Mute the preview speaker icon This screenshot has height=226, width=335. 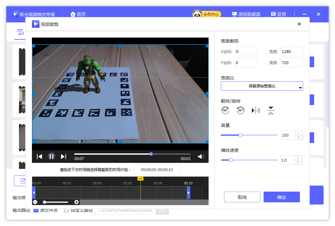201,157
